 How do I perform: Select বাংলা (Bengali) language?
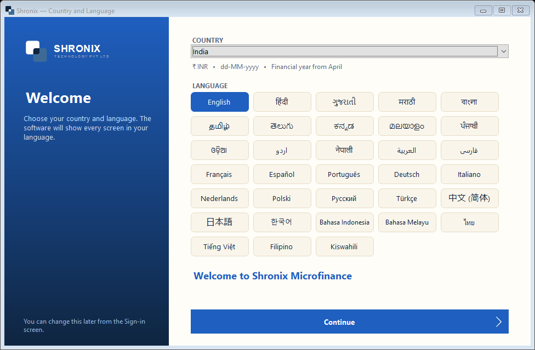click(x=469, y=102)
